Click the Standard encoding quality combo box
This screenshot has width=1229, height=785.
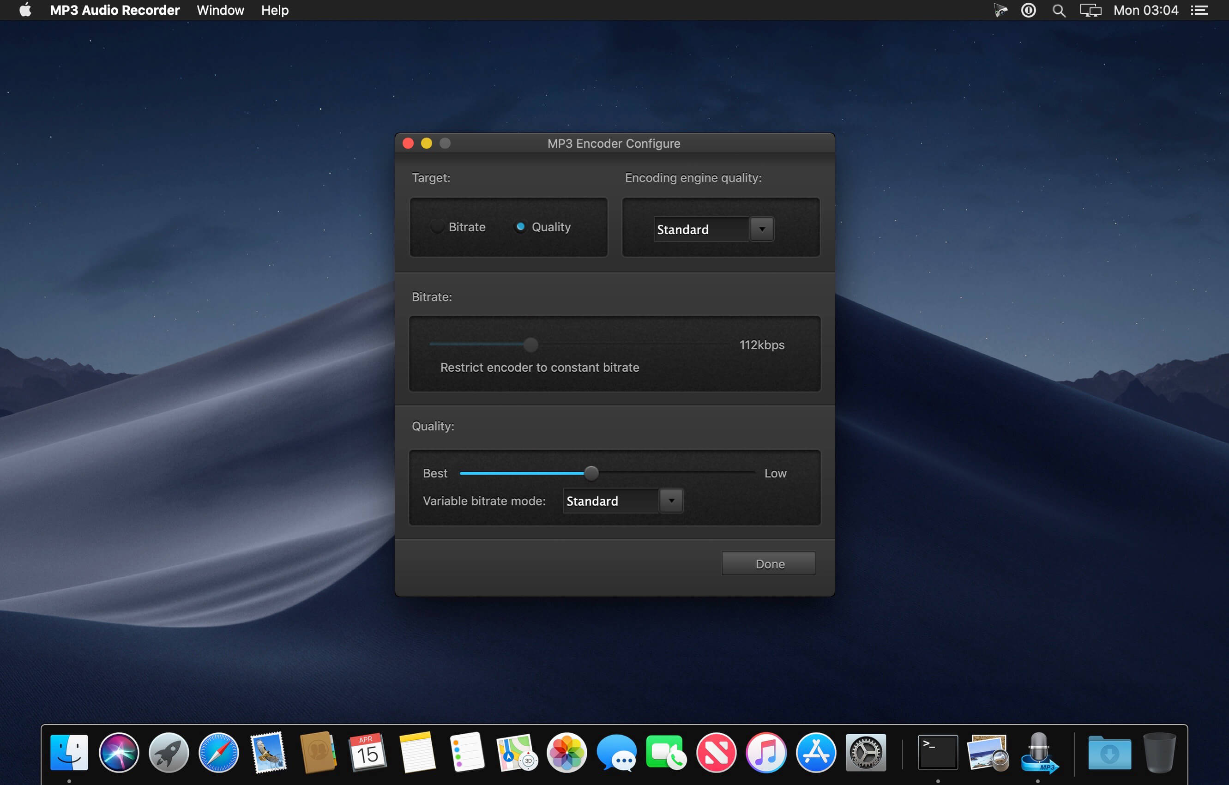point(700,229)
